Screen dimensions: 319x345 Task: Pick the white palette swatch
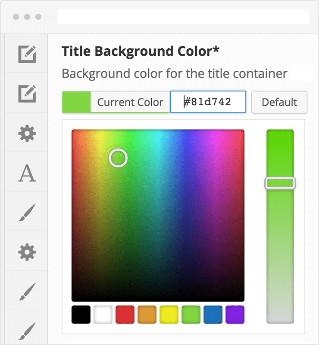(x=103, y=314)
